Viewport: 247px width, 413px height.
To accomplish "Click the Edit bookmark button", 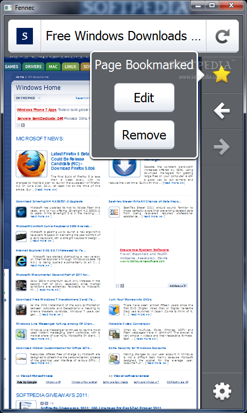I will click(144, 98).
